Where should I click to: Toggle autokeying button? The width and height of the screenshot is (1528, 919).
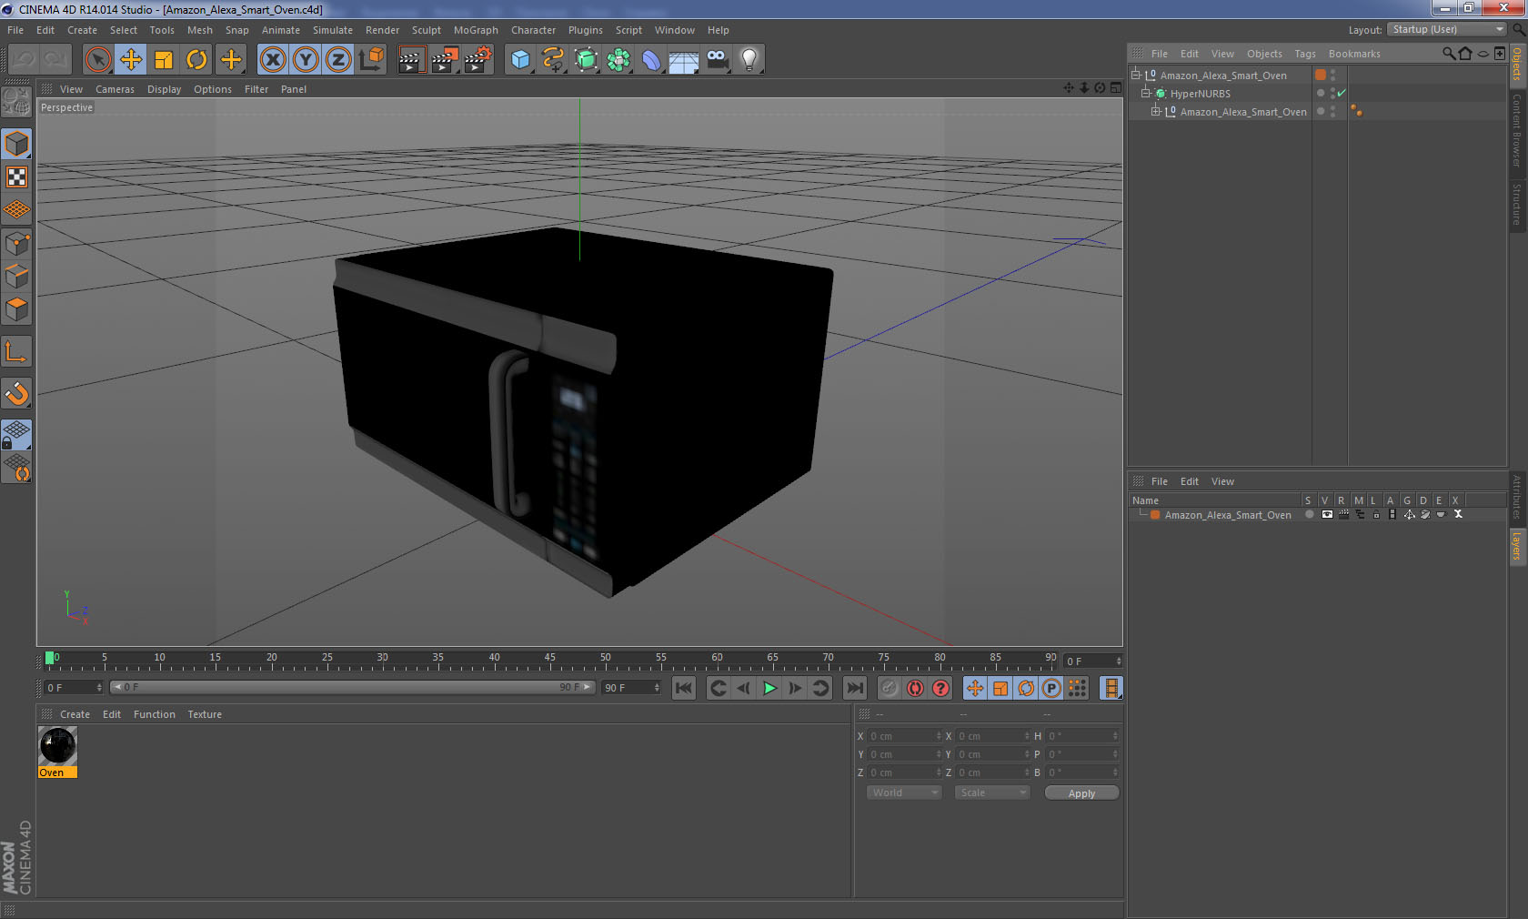pos(915,689)
